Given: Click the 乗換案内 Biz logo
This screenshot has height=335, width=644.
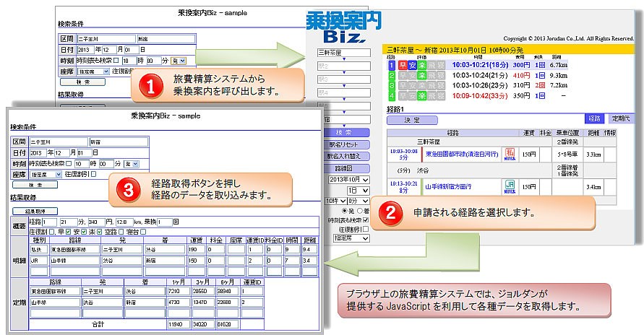Looking at the screenshot, I should tap(343, 26).
